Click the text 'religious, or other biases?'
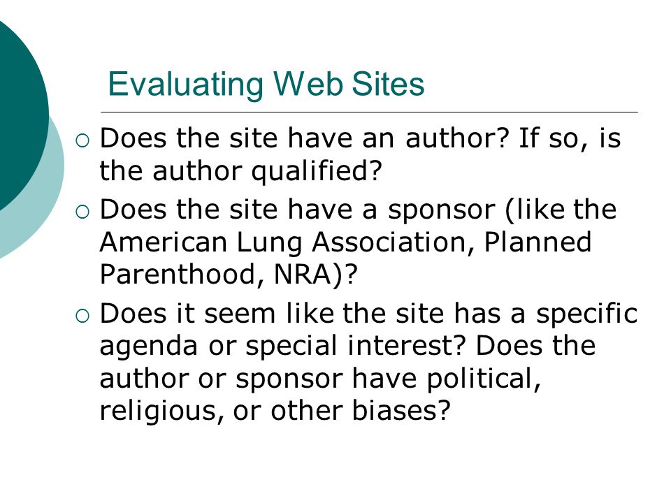 [x=275, y=411]
